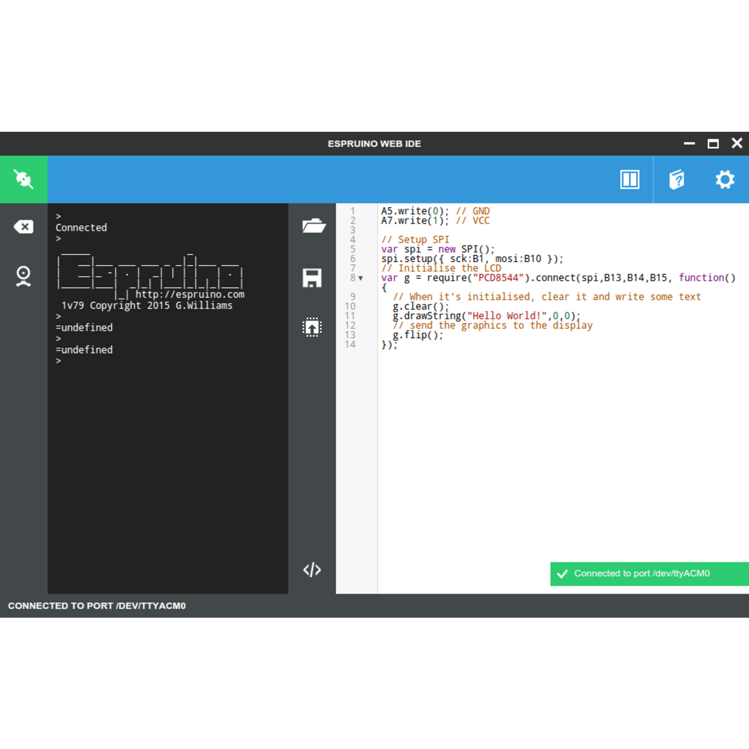
Task: Open a file with the folder icon
Action: click(x=313, y=226)
